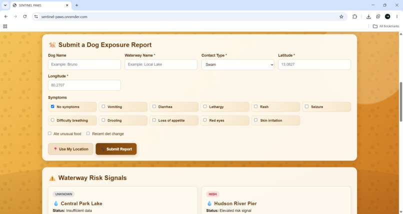The image size is (403, 214).
Task: Check the Difficulty breathing symptom
Action: click(x=52, y=120)
